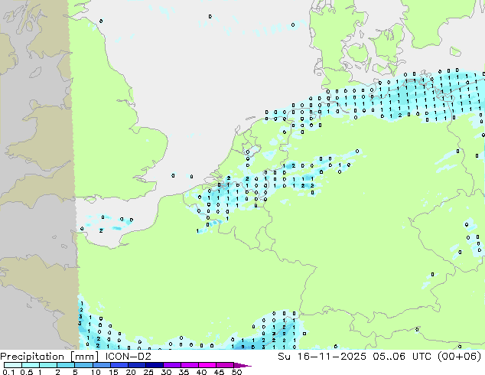Click the legend label '0.1'
Image resolution: width=485 pixels, height=375 pixels.
coord(8,372)
